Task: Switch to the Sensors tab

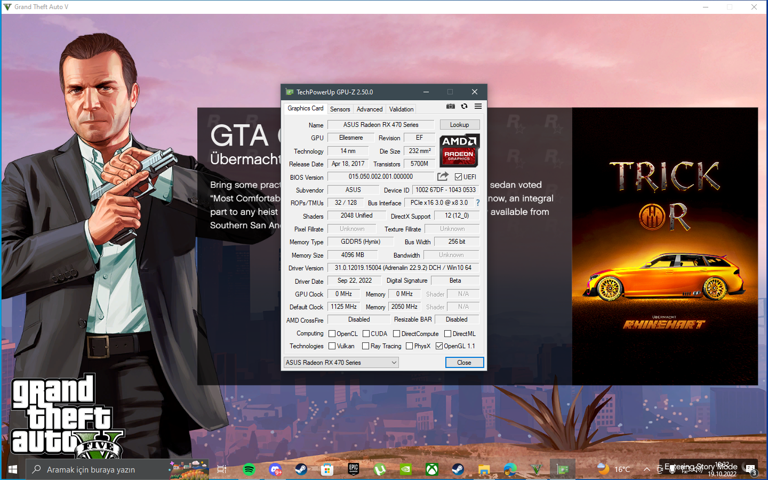Action: click(340, 109)
